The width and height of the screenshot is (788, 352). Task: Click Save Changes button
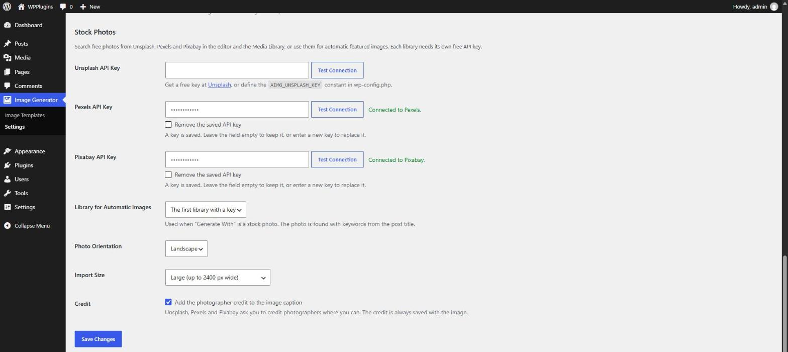[x=98, y=339]
